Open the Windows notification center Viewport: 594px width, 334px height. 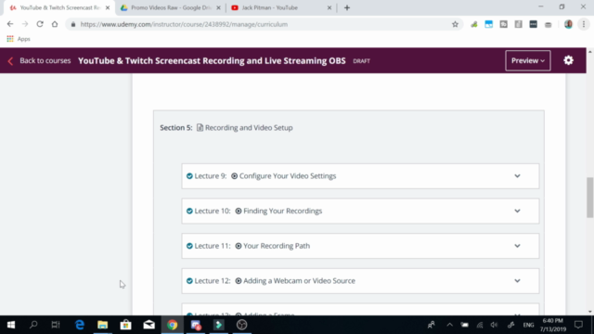click(x=578, y=325)
